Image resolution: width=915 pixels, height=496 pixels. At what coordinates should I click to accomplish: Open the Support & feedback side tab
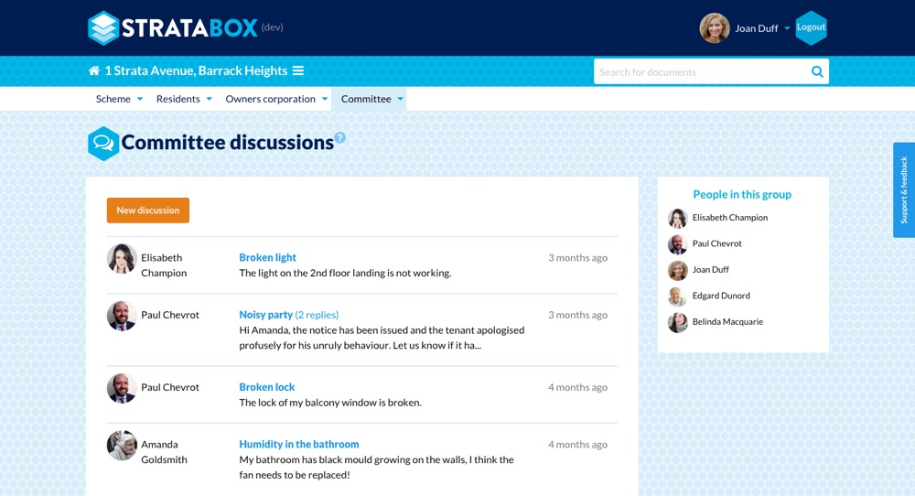tap(903, 189)
